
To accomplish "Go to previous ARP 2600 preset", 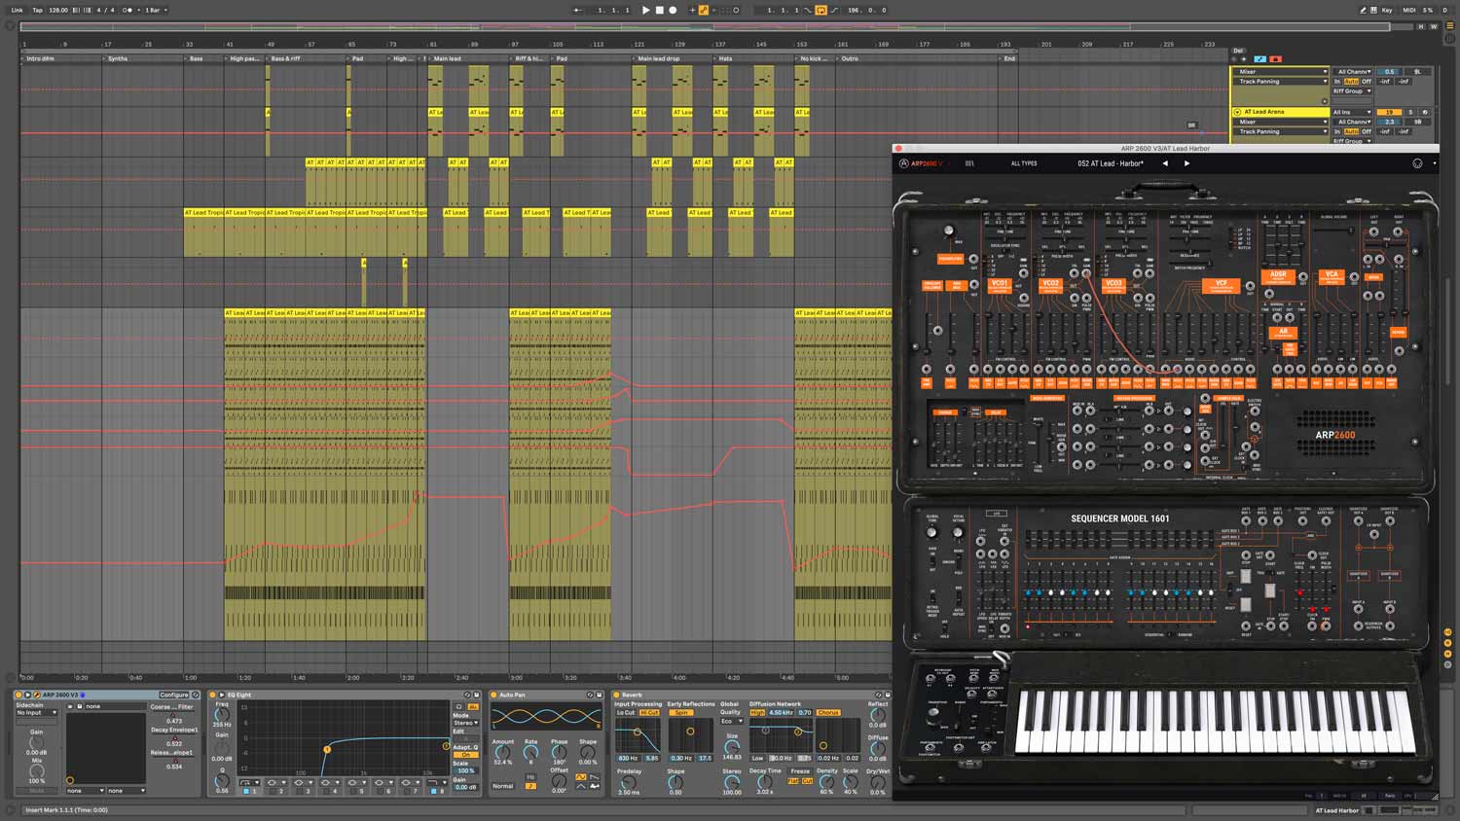I will click(x=1165, y=163).
